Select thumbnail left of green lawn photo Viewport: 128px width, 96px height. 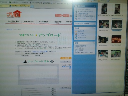[103, 54]
